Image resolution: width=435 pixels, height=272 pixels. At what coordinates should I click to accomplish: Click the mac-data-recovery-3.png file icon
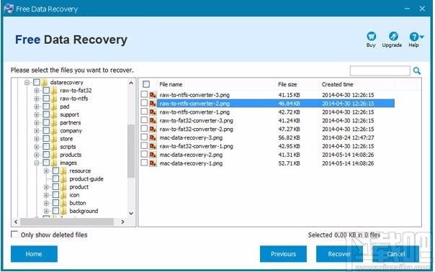click(153, 138)
